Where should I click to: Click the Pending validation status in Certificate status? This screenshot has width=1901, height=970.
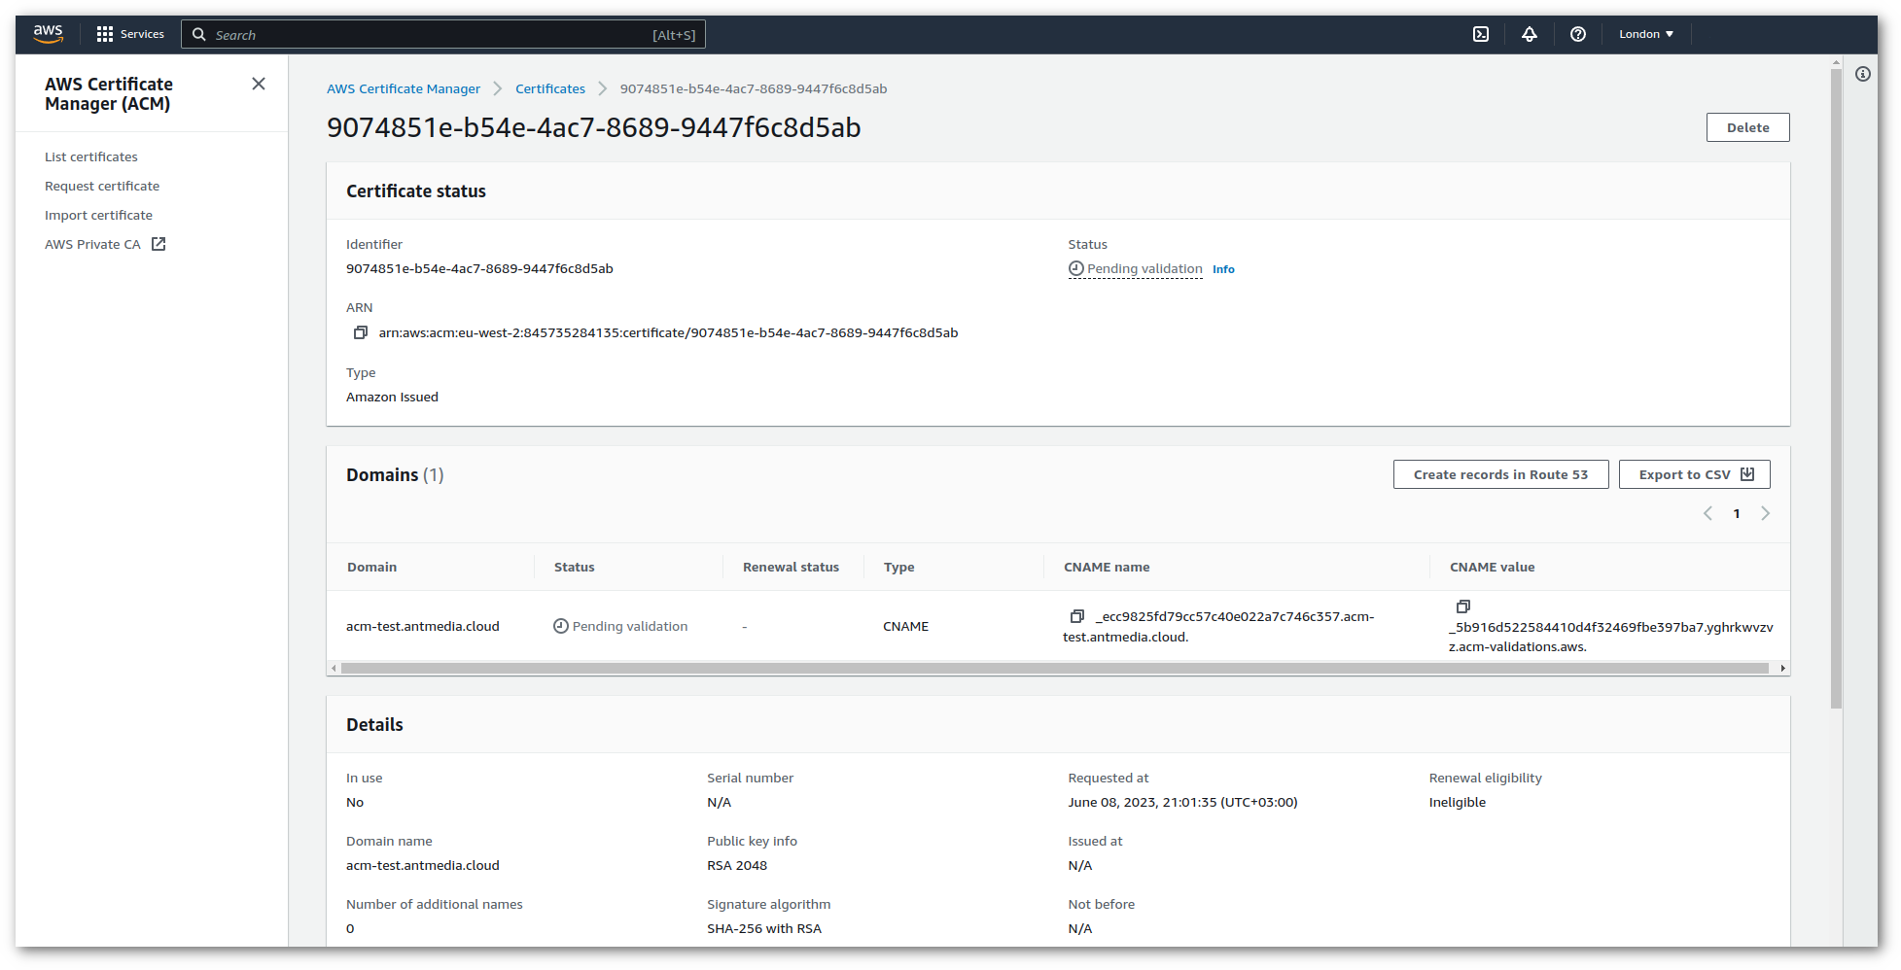coord(1136,268)
